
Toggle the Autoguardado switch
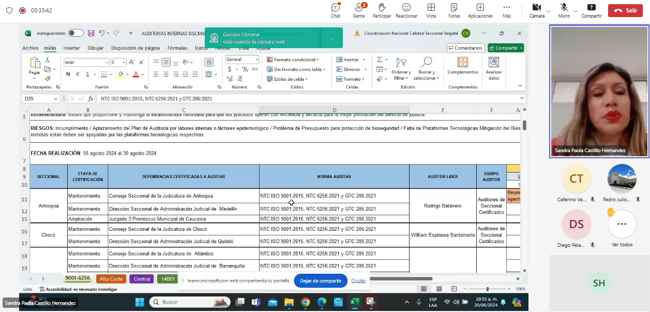point(75,33)
